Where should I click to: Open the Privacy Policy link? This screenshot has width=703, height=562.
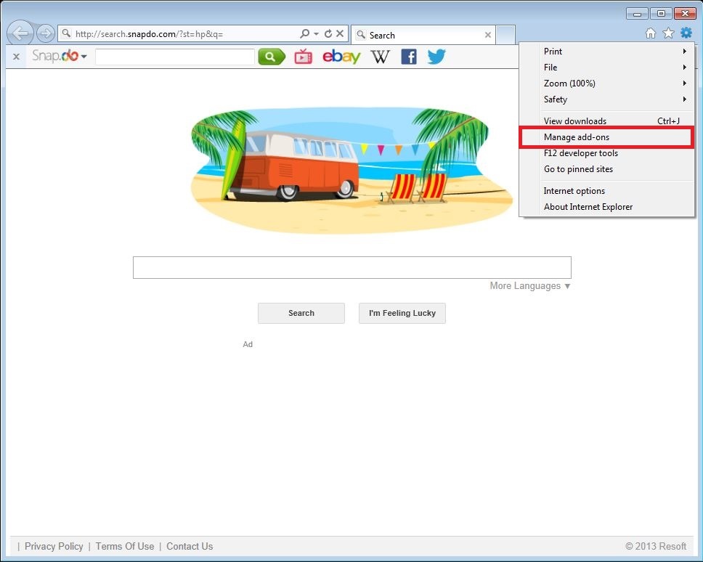53,546
